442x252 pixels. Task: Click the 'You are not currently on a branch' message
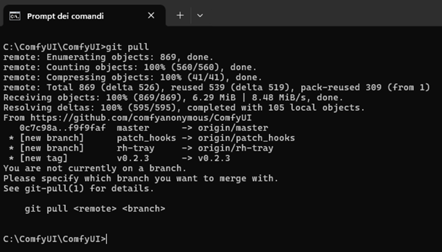[95, 168]
